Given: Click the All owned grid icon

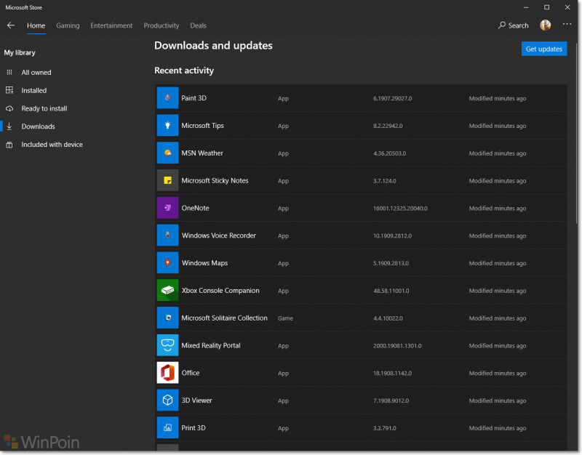Looking at the screenshot, I should 9,72.
